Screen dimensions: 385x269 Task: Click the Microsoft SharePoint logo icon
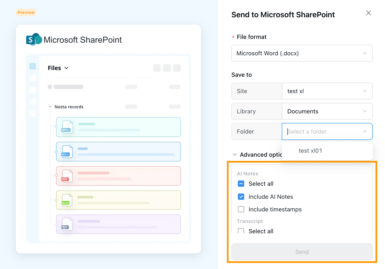[x=34, y=39]
